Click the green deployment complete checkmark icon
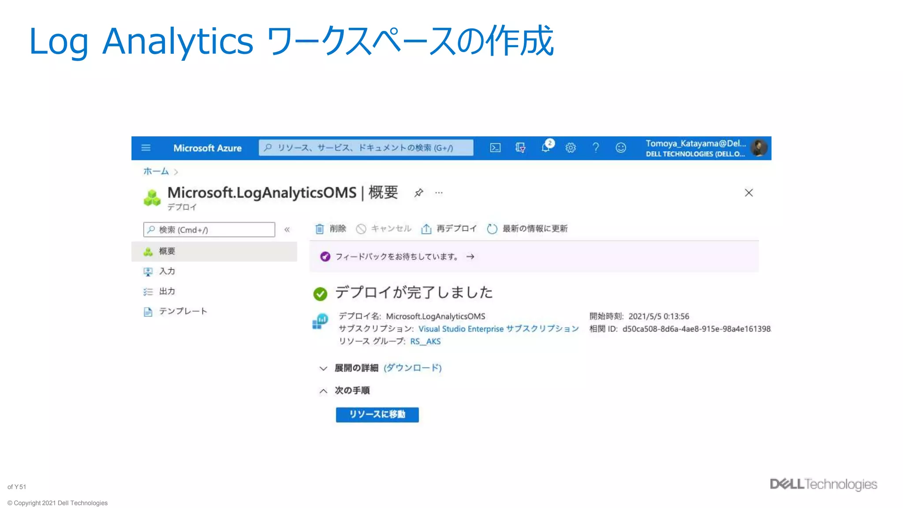Image resolution: width=903 pixels, height=508 pixels. (x=320, y=294)
